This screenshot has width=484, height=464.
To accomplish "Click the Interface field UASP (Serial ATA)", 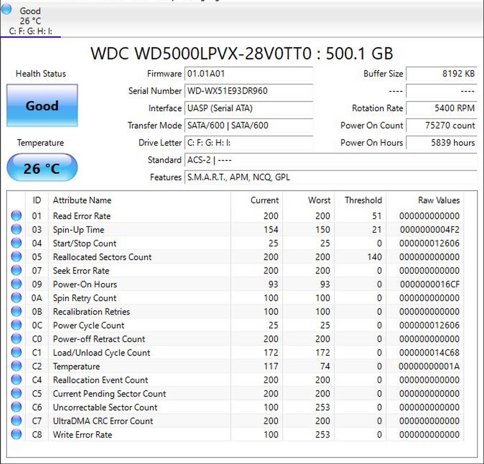I will tap(249, 108).
